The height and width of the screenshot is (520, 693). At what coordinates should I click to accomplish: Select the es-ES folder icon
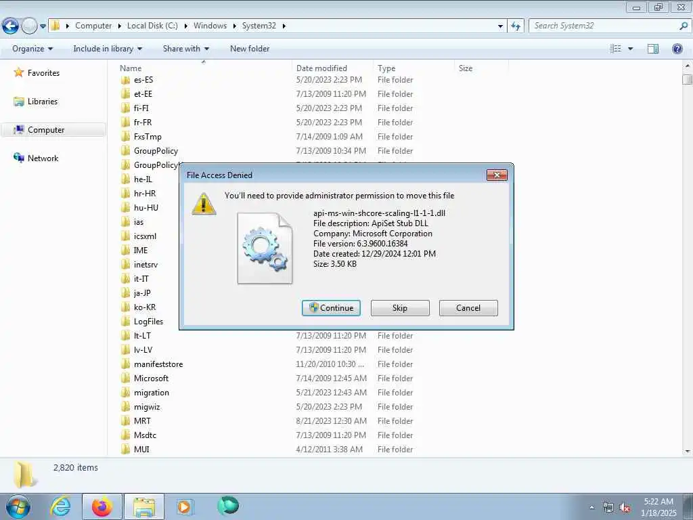(125, 80)
